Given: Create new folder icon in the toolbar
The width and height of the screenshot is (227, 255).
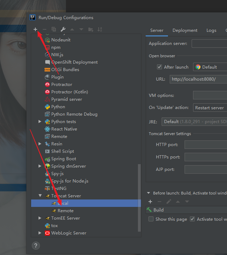Looking at the screenshot, I should click(x=91, y=29).
